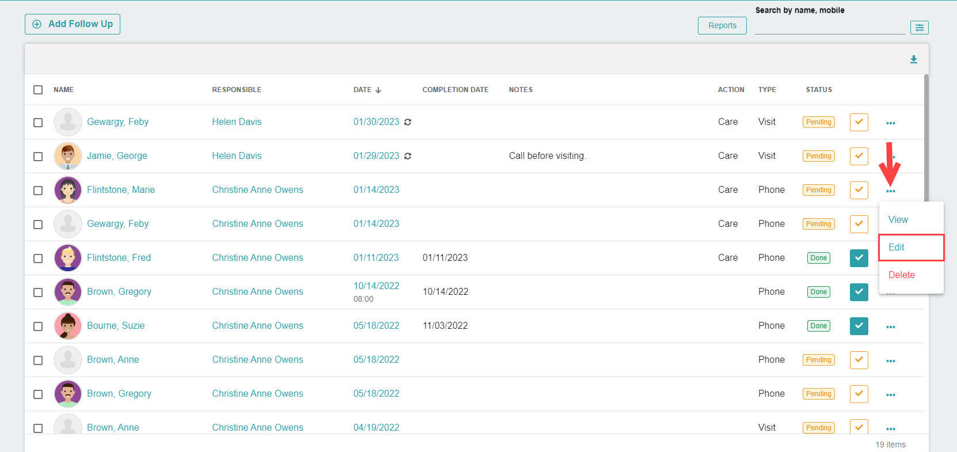Mark Flintstone, Marie follow-up as complete
957x452 pixels.
pyautogui.click(x=859, y=190)
